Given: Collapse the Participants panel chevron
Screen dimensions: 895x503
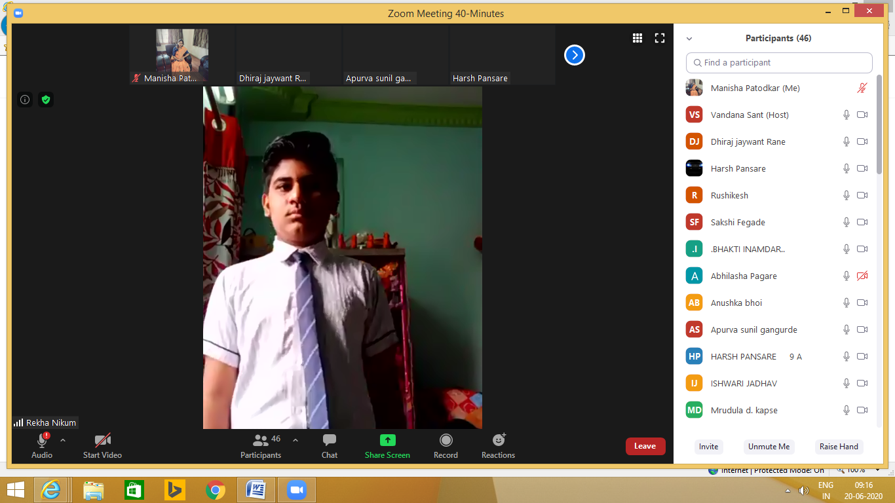Looking at the screenshot, I should (x=689, y=39).
